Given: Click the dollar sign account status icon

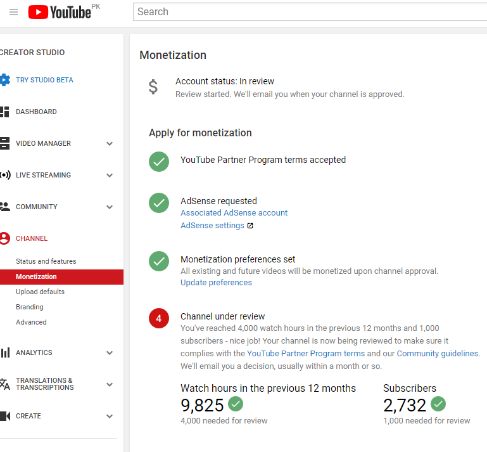Looking at the screenshot, I should click(x=153, y=87).
